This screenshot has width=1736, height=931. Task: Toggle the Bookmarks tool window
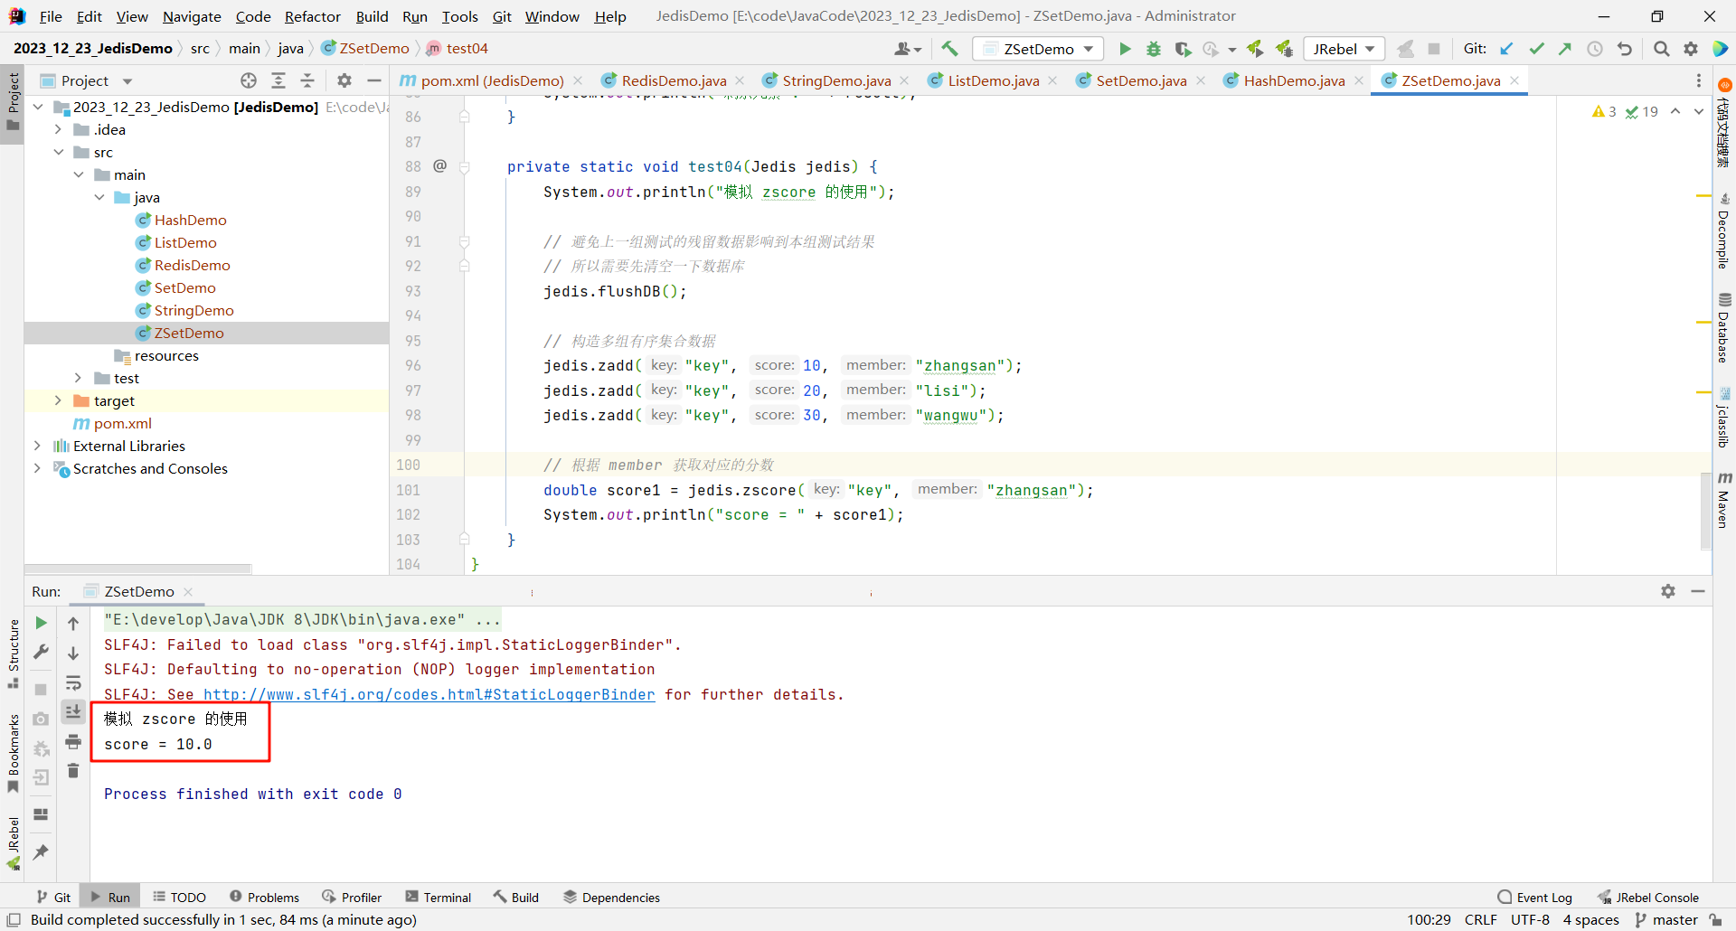tap(13, 753)
